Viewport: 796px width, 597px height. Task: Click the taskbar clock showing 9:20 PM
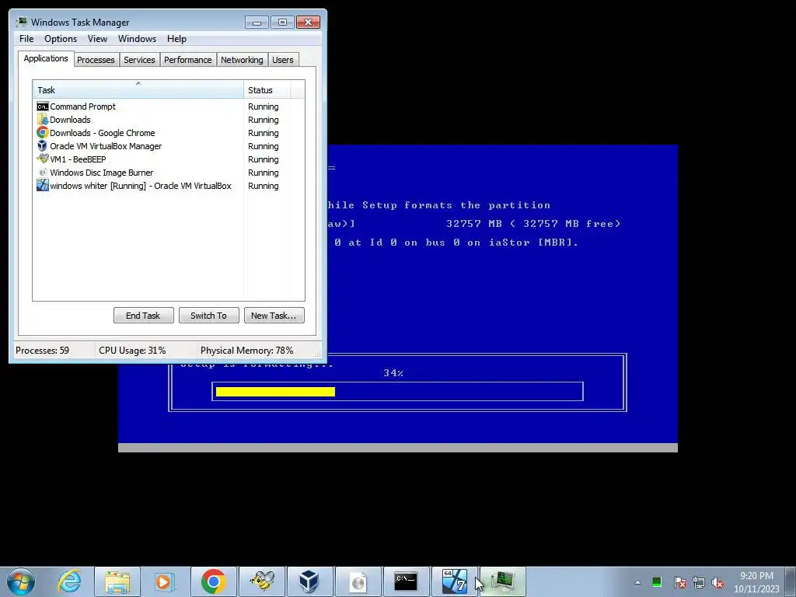point(756,582)
